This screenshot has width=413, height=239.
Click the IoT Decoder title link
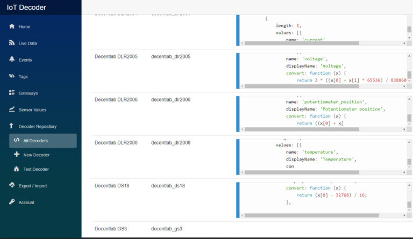(x=26, y=8)
